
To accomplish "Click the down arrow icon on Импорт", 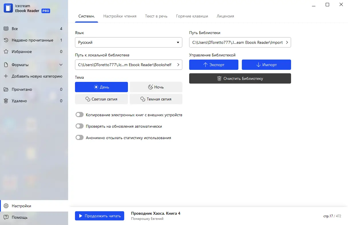I will [258, 65].
